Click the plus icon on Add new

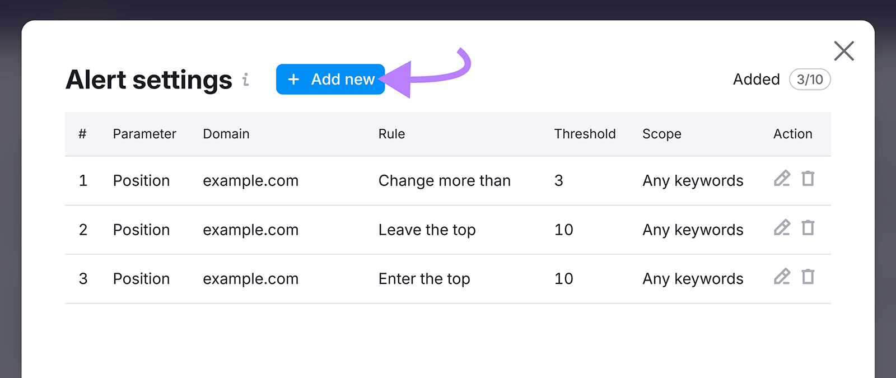coord(293,79)
